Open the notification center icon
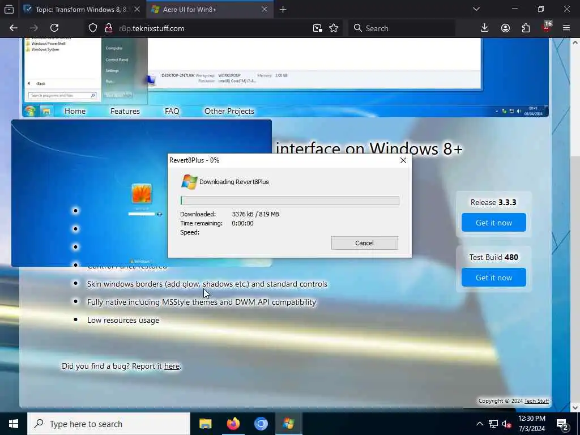Image resolution: width=580 pixels, height=435 pixels. pyautogui.click(x=562, y=424)
